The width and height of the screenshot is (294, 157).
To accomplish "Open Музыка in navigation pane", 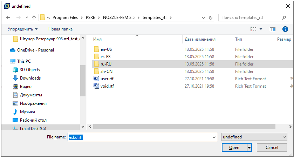I will coord(24,112).
